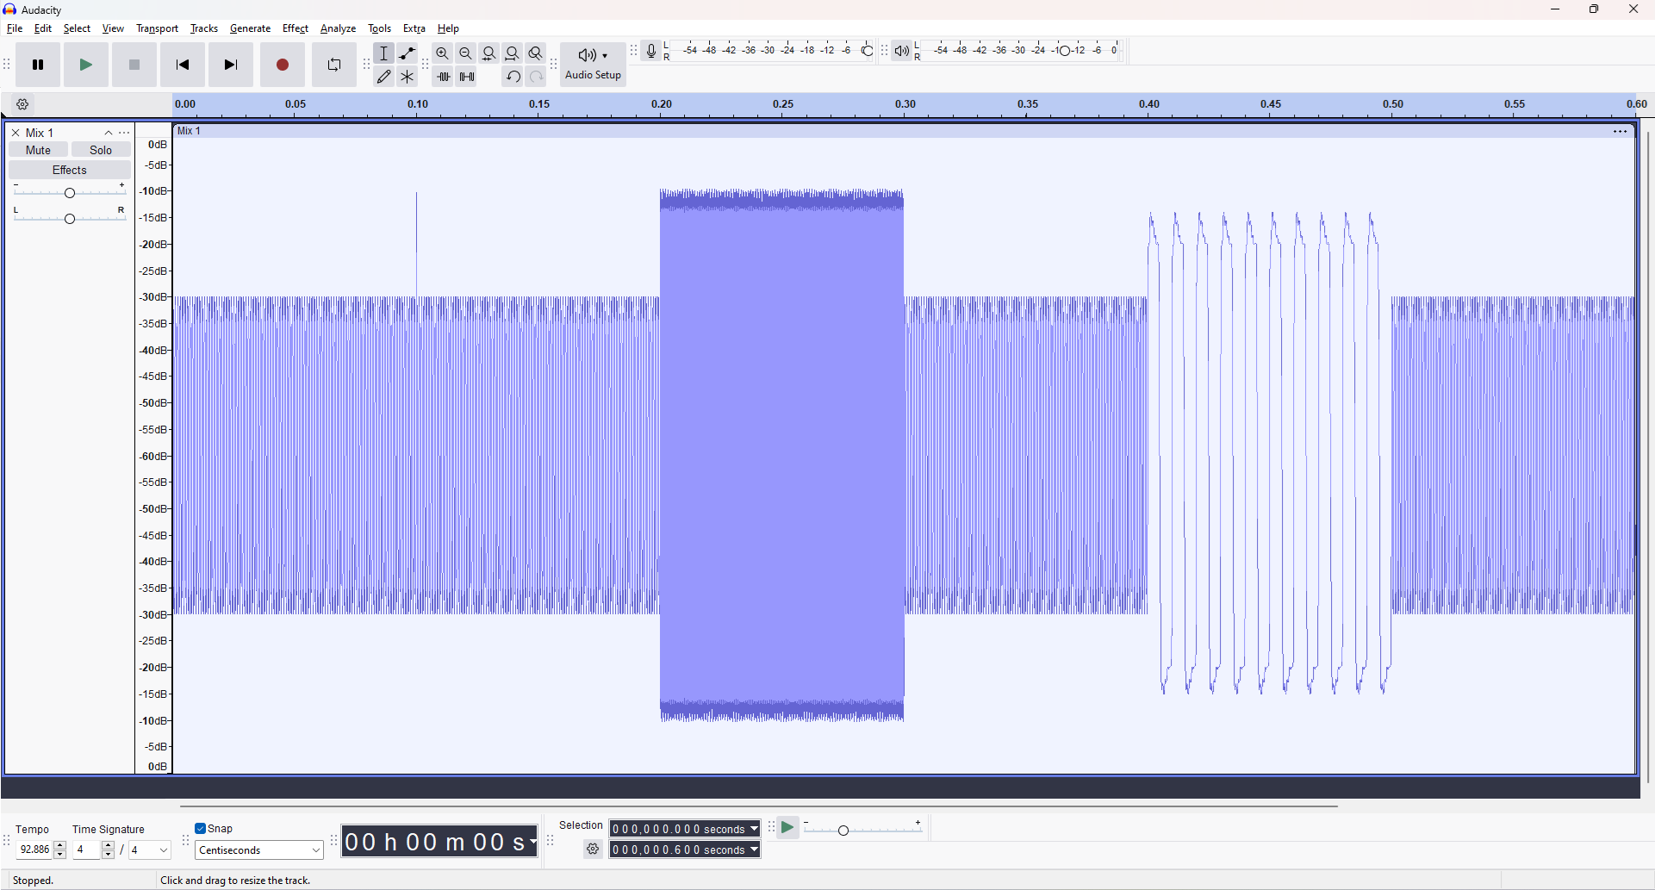Open the Effect menu
Screen dimensions: 1655x890
(x=296, y=28)
